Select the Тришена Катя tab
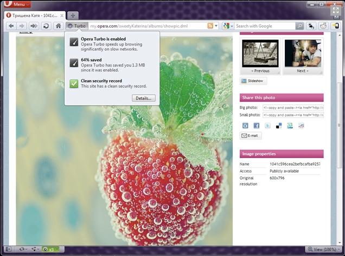 (x=35, y=16)
